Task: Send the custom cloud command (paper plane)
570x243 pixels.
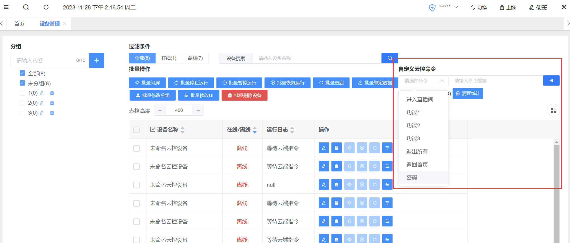Action: click(x=551, y=80)
